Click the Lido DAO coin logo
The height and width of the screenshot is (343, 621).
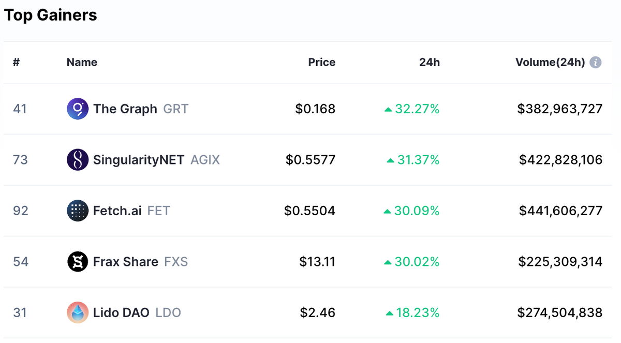coord(78,312)
